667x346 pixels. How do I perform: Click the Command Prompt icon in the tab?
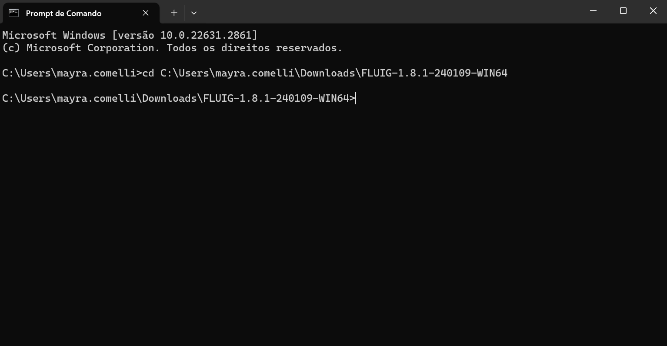pos(14,13)
